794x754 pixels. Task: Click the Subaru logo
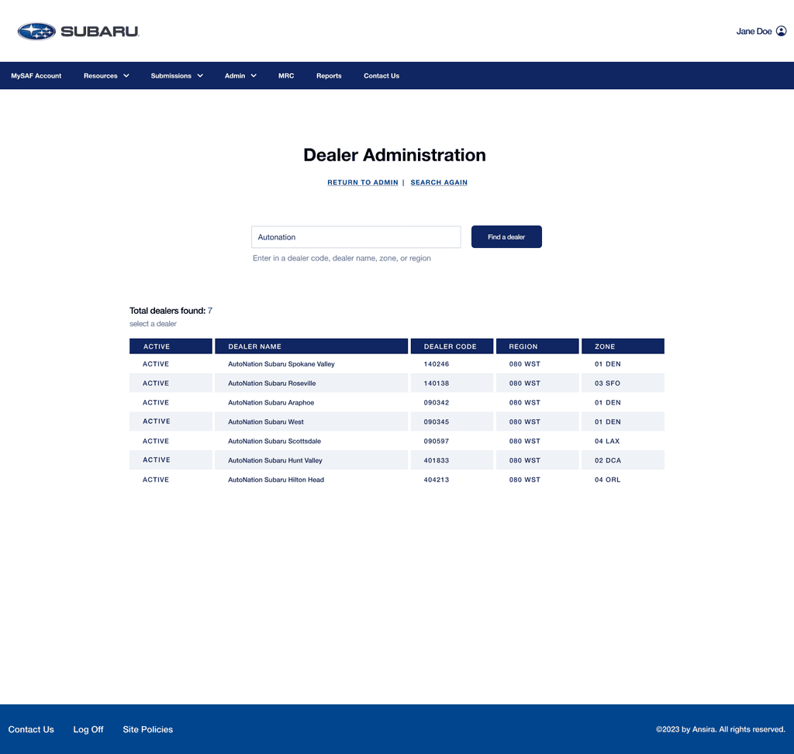pos(78,31)
